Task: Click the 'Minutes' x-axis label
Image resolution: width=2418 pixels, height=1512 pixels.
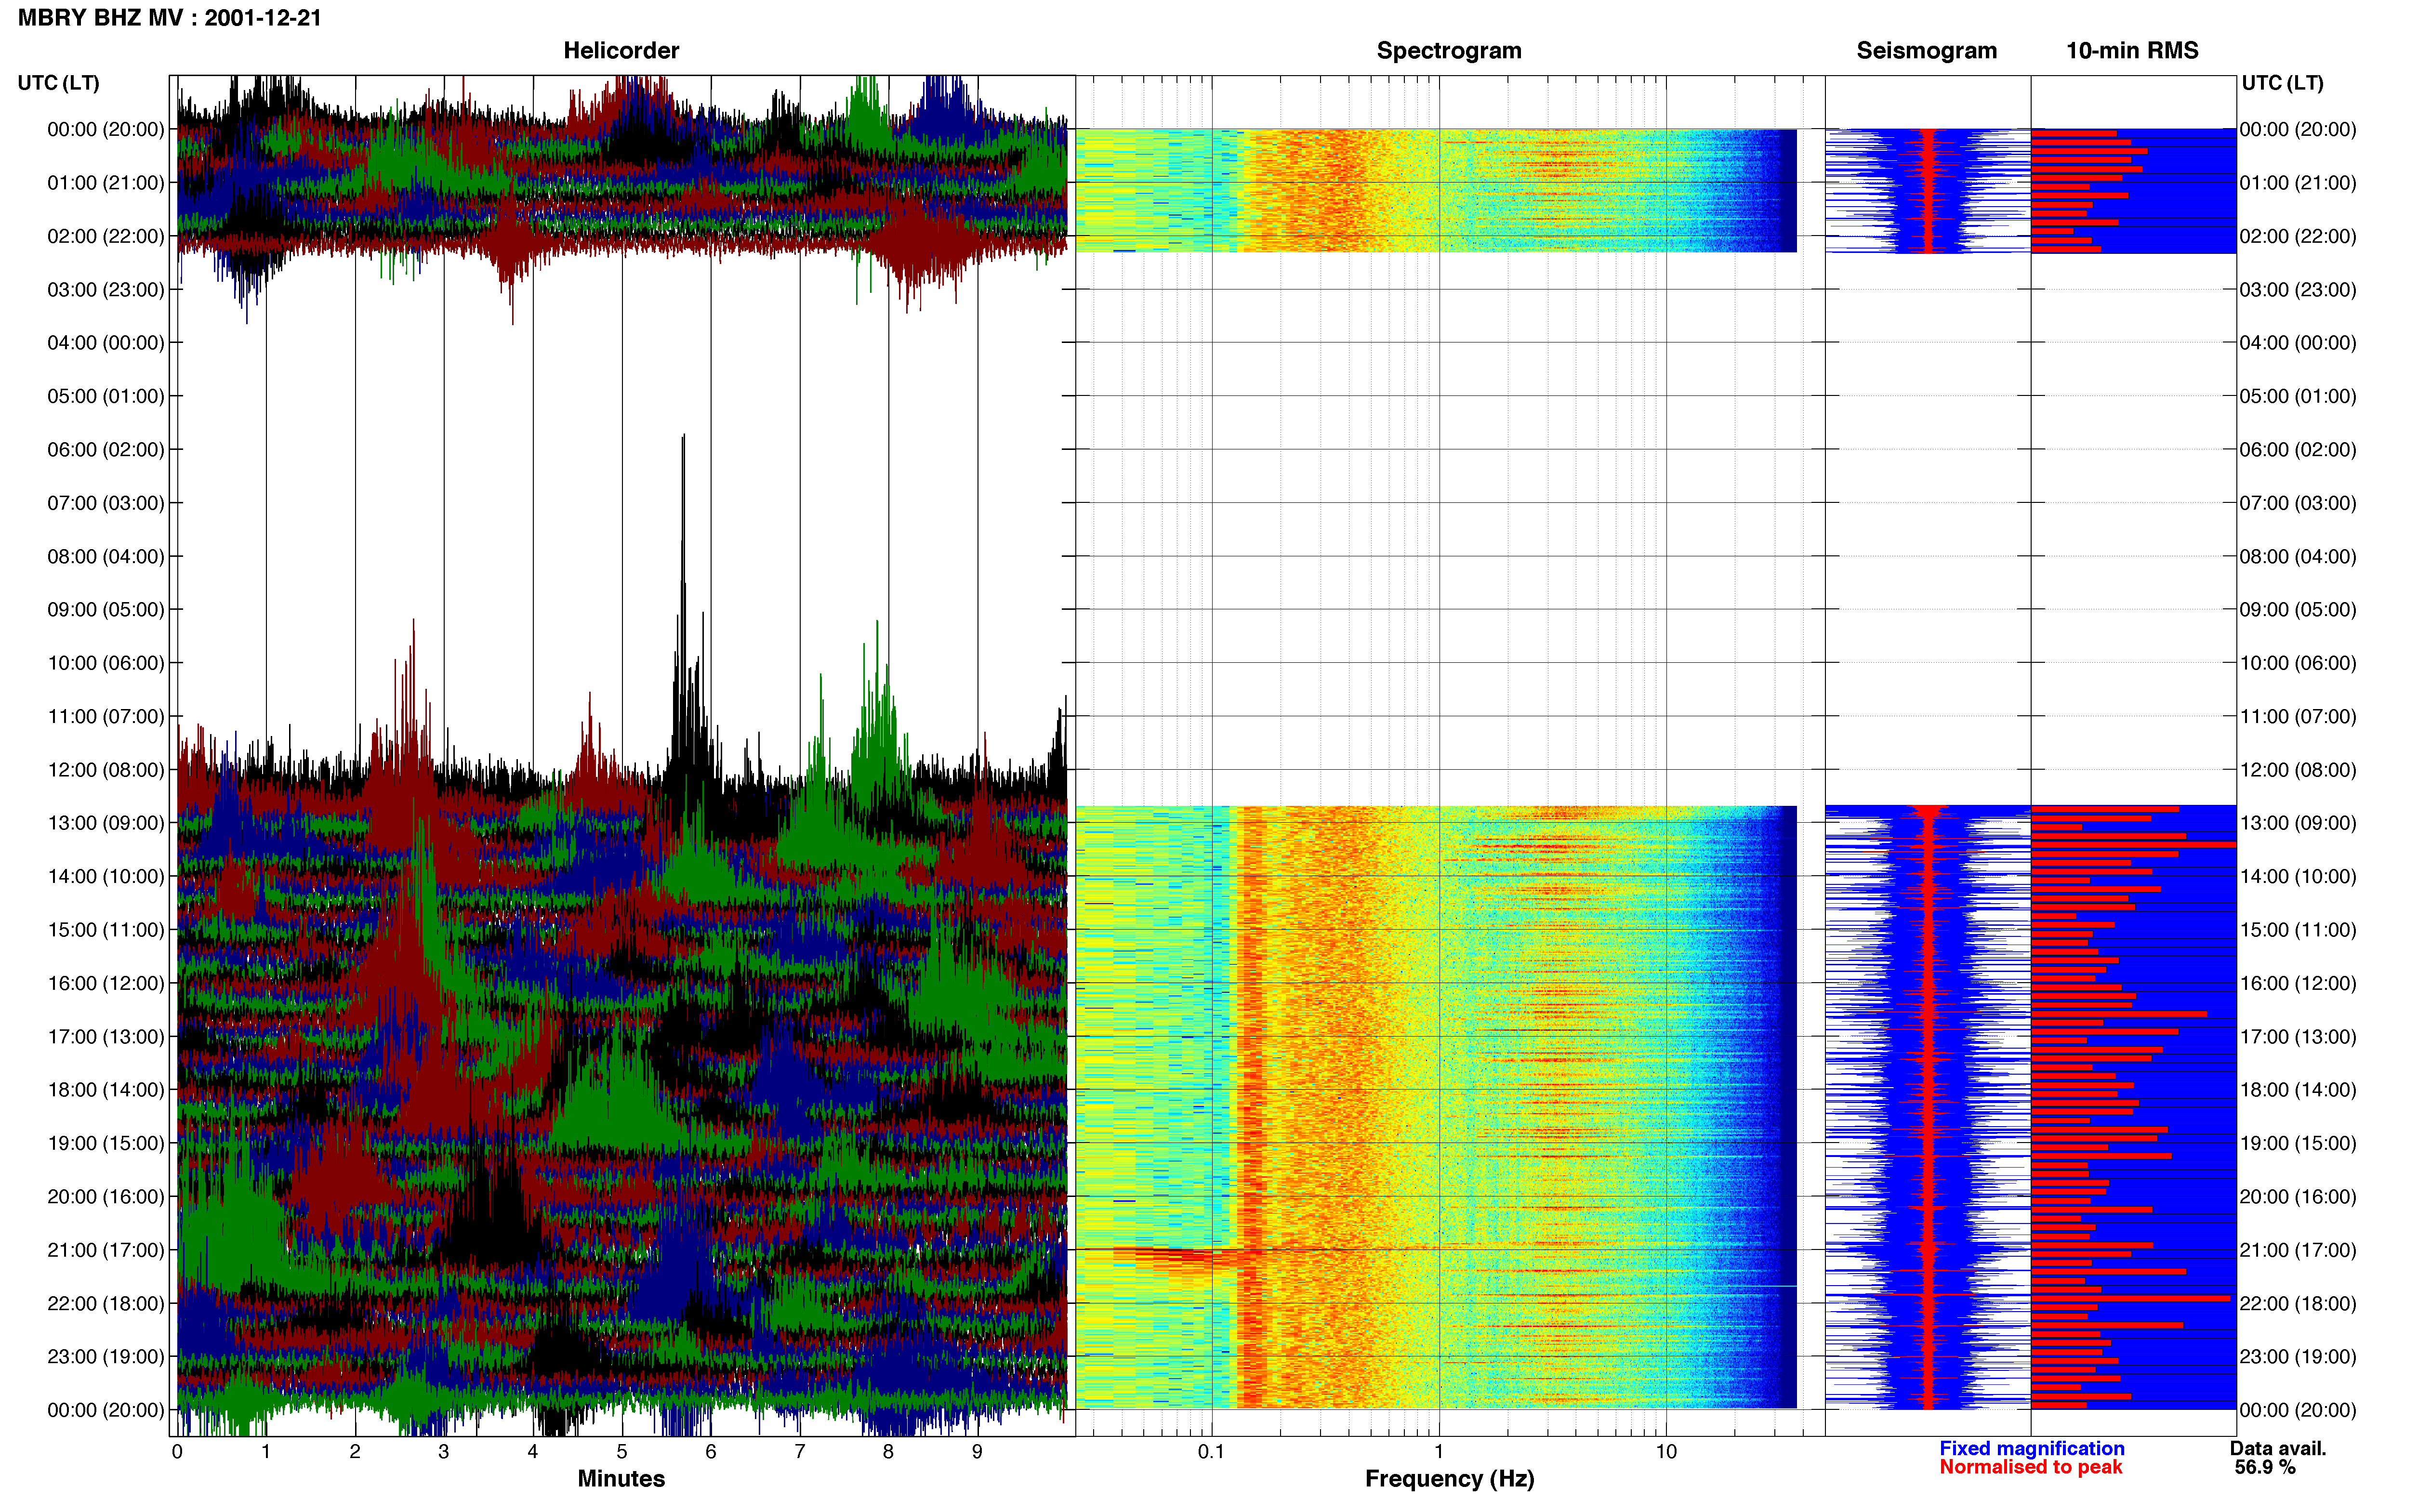Action: [x=621, y=1479]
